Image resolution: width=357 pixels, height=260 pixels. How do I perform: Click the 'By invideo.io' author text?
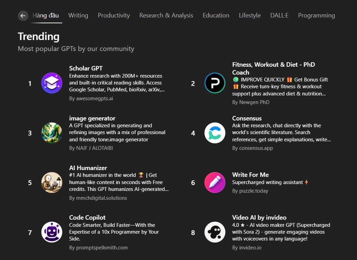coord(247,248)
